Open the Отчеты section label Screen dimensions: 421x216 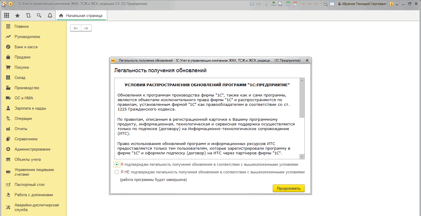click(x=21, y=129)
